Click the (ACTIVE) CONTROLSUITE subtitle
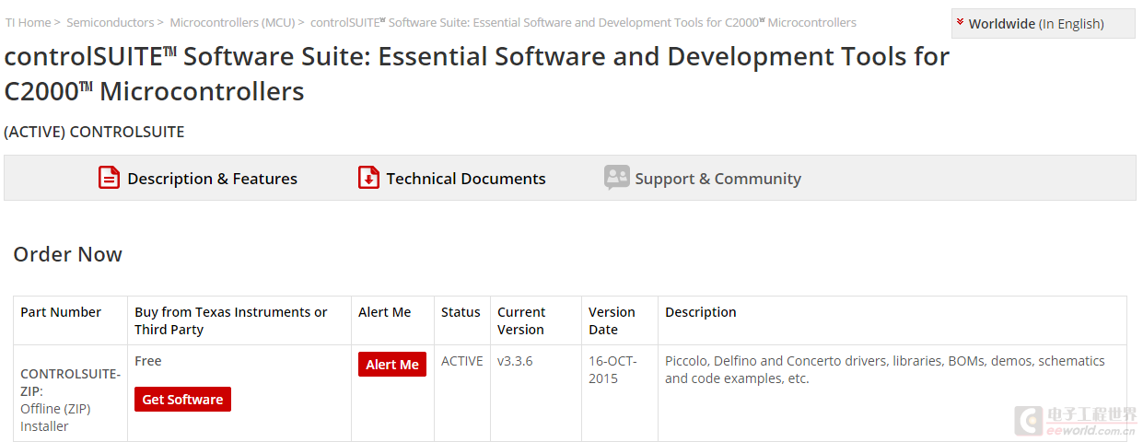The width and height of the screenshot is (1143, 442). tap(94, 132)
